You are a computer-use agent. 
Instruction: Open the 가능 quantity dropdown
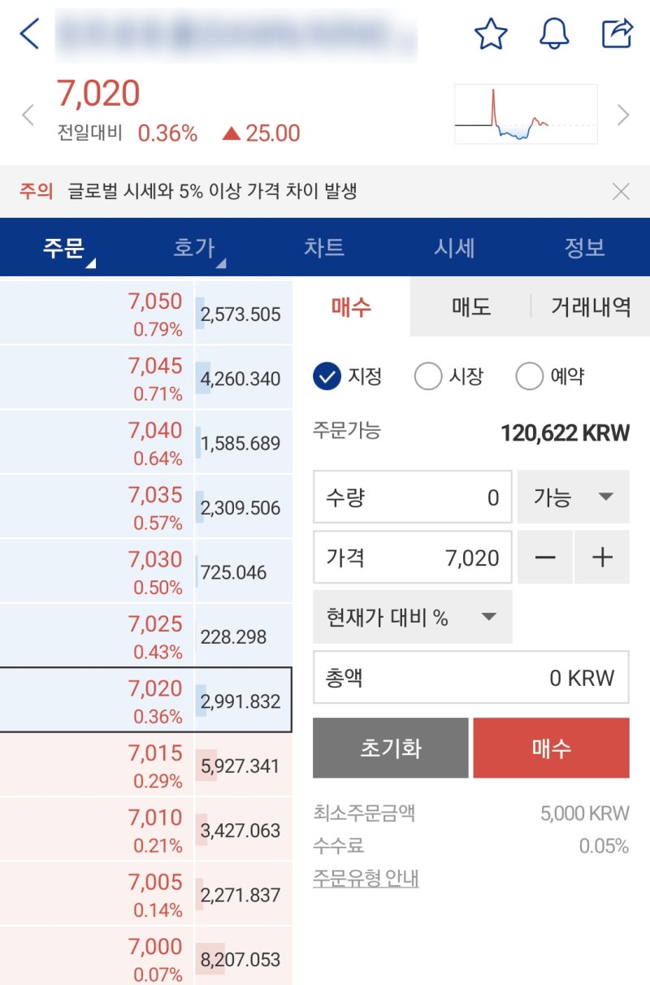click(573, 497)
